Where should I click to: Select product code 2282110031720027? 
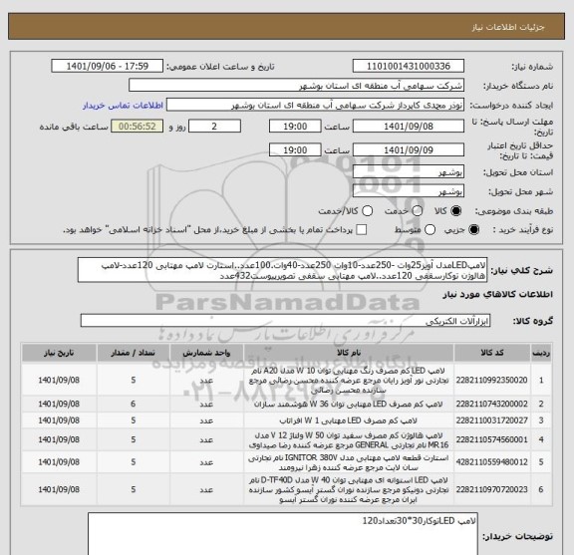click(x=491, y=420)
